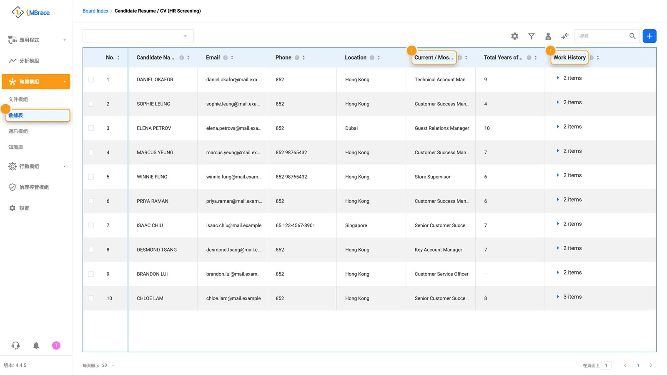Image resolution: width=667 pixels, height=375 pixels.
Task: Click the user permission icon in toolbar
Action: point(548,36)
